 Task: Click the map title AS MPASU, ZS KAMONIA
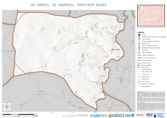[69, 5]
